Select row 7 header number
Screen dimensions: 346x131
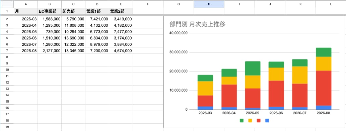click(7, 51)
